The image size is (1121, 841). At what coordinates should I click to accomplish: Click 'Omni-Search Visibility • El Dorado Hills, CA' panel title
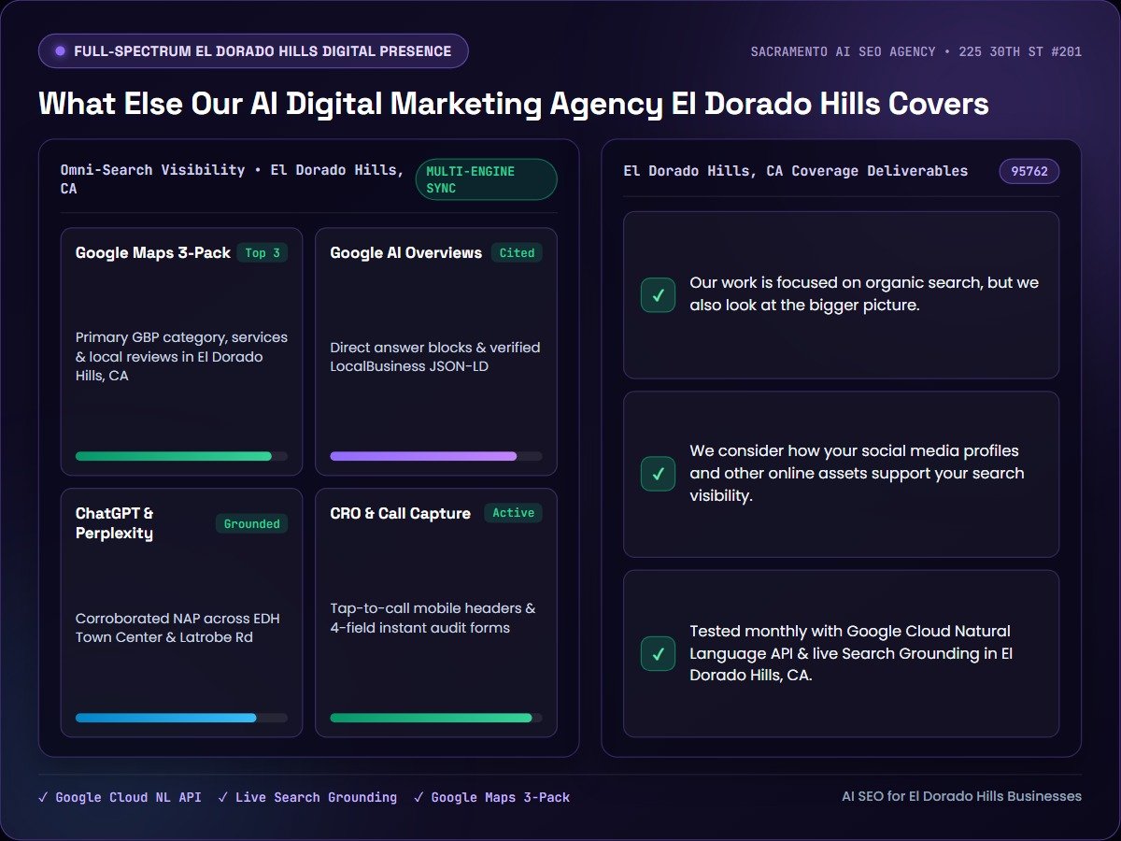pos(233,179)
